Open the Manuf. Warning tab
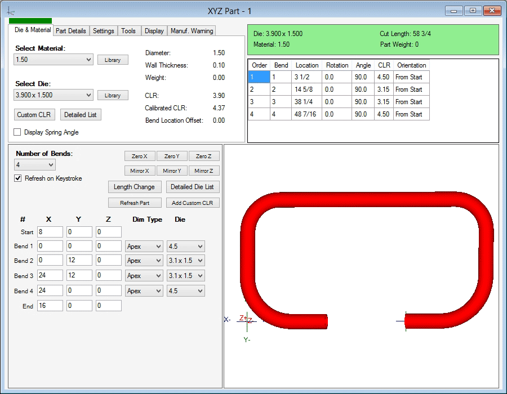This screenshot has width=507, height=394. click(192, 31)
